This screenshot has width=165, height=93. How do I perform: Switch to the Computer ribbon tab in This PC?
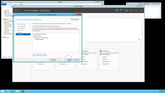(10, 5)
